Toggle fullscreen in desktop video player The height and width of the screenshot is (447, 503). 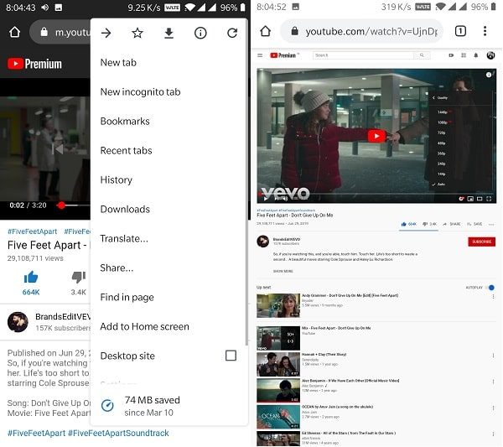click(489, 199)
